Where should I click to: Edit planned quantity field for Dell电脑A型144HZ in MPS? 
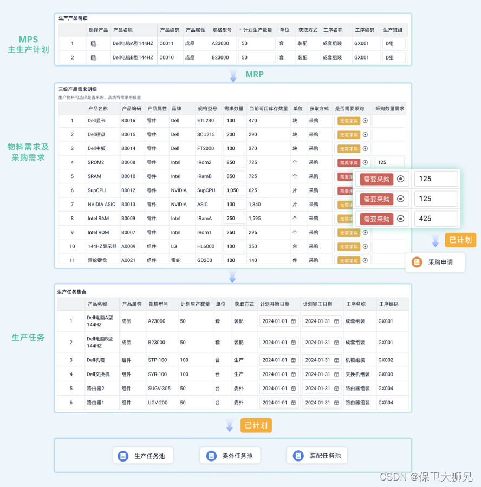coord(257,43)
